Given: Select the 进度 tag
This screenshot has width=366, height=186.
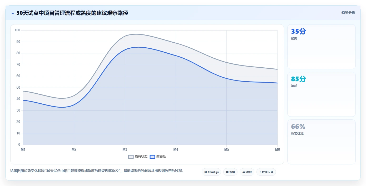Looking at the screenshot, I should click(247, 172).
